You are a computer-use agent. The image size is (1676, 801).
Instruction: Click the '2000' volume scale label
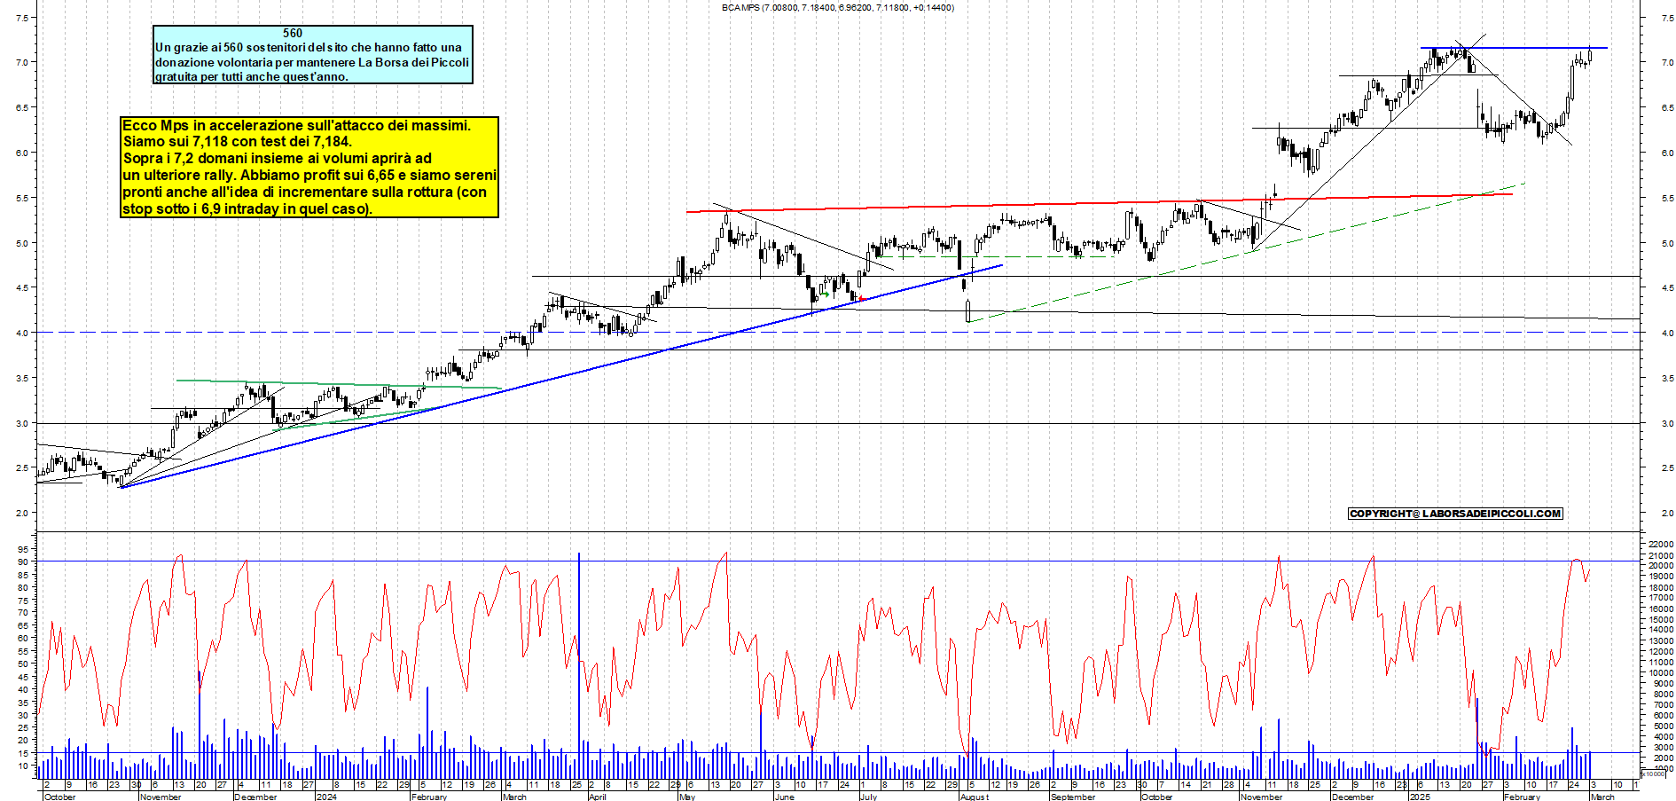[x=1663, y=758]
